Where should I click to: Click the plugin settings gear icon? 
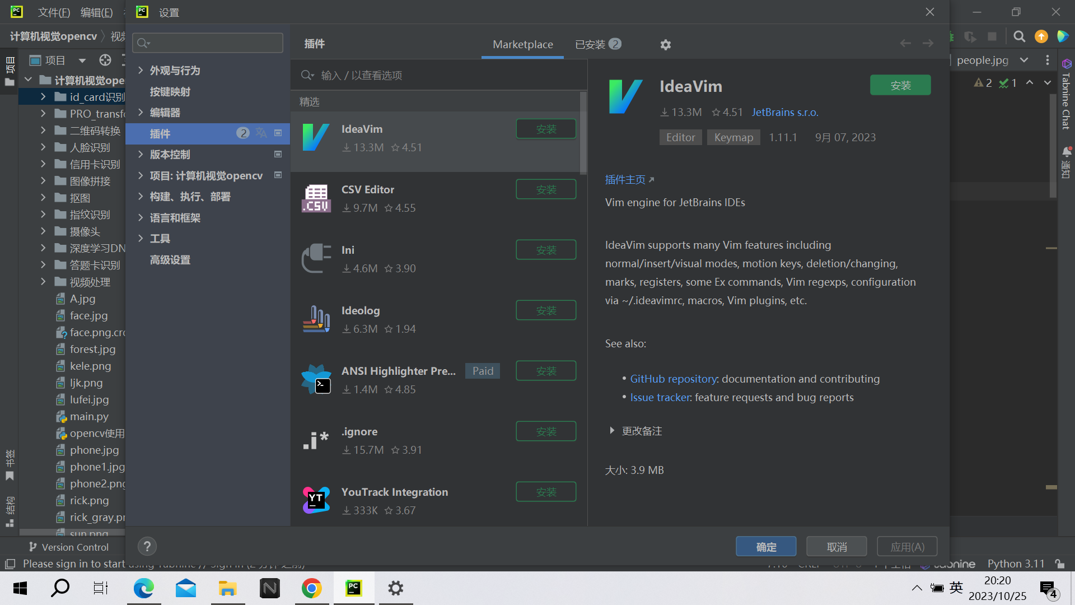pos(665,45)
